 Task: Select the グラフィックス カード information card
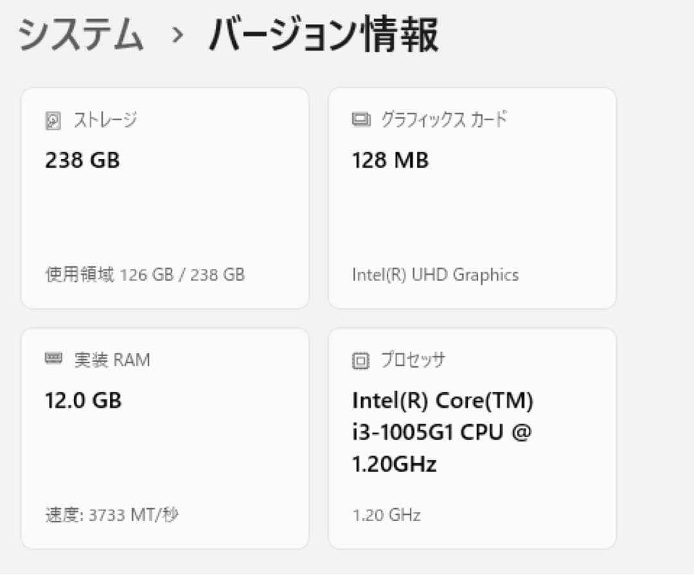click(473, 196)
